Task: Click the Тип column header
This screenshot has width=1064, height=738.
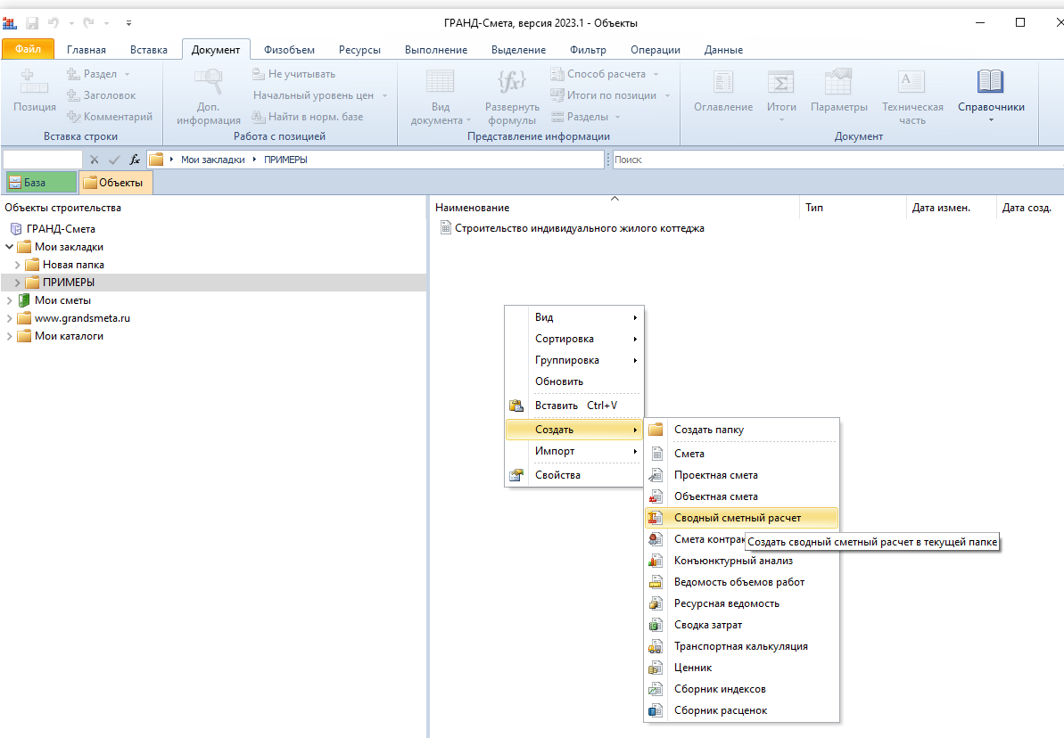Action: [x=853, y=208]
